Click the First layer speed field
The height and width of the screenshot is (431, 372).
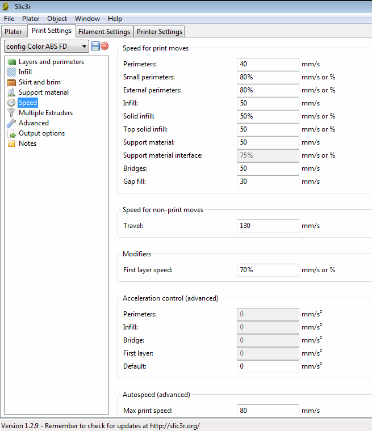pyautogui.click(x=267, y=270)
